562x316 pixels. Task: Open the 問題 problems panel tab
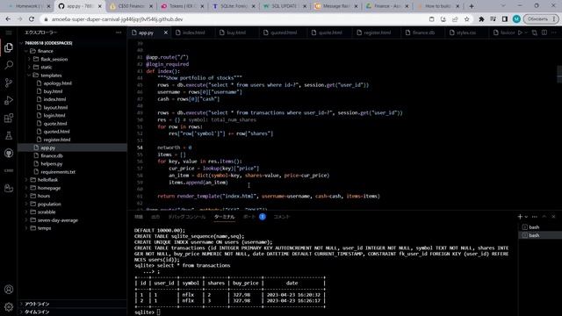[x=139, y=217]
